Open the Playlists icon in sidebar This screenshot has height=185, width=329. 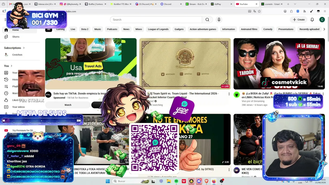pos(6,86)
